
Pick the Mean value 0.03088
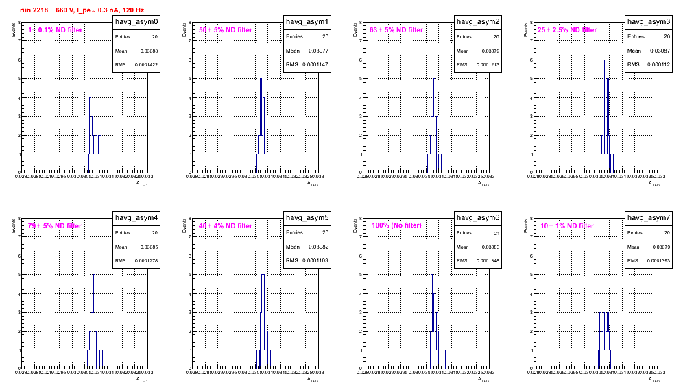tap(149, 51)
